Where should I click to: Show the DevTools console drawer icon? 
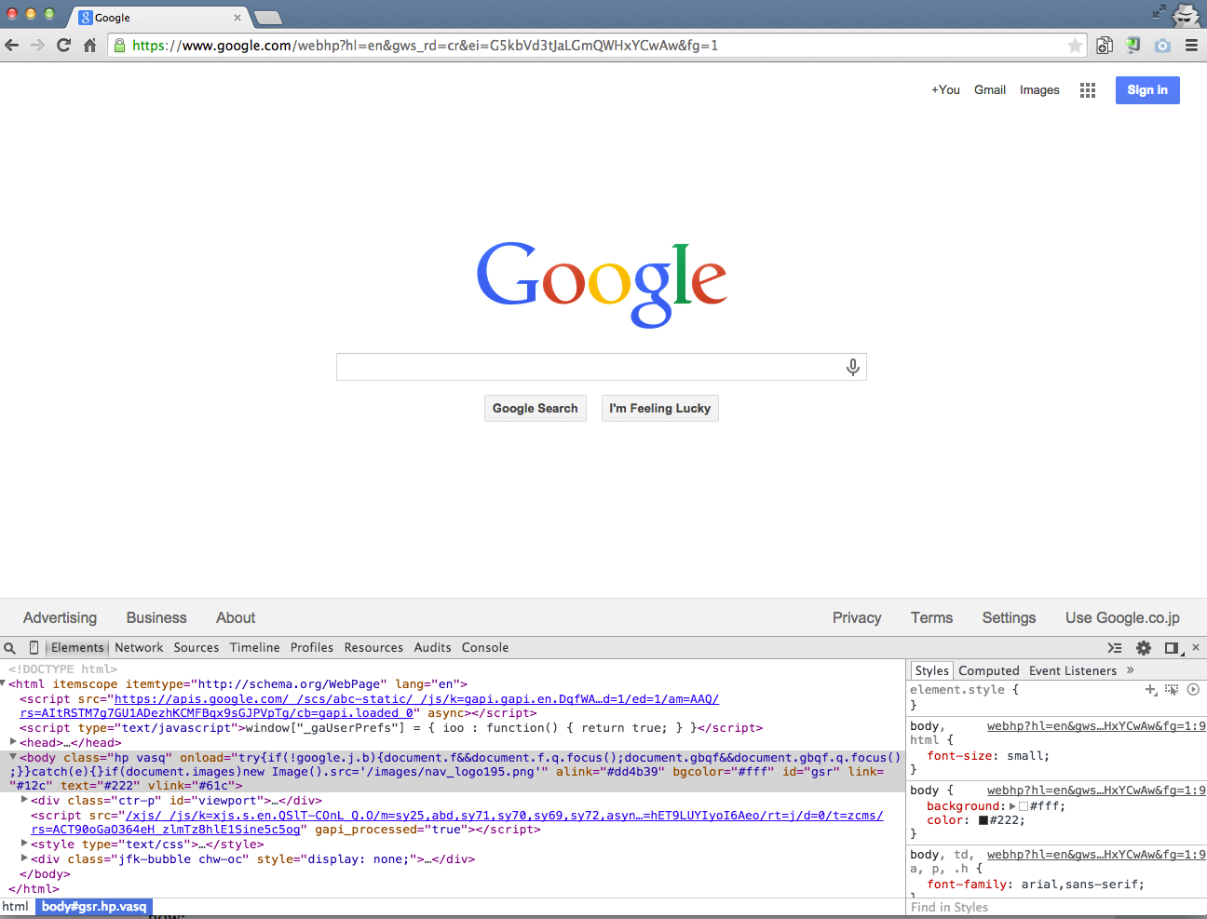1115,648
